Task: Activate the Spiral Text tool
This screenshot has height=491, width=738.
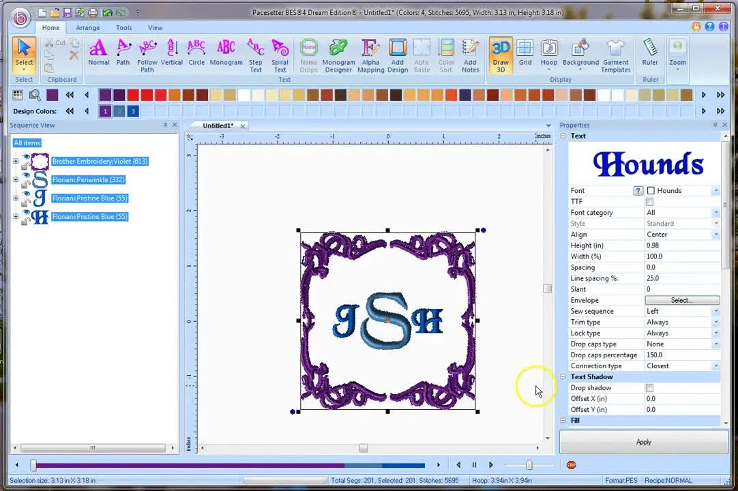Action: pyautogui.click(x=280, y=55)
